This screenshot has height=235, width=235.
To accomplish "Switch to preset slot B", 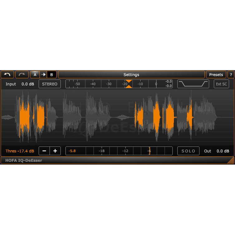I will [x=52, y=74].
